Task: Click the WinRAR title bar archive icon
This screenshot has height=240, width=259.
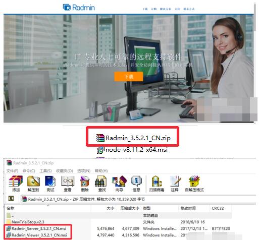Action: (9, 163)
